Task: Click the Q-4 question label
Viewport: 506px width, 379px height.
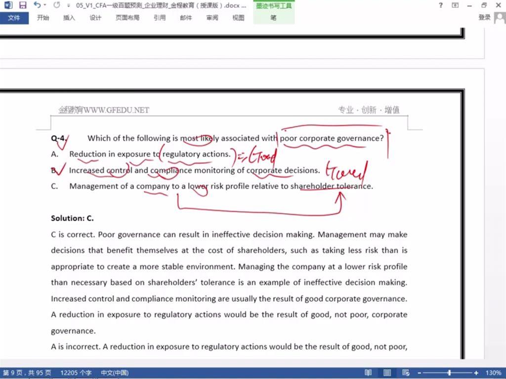Action: point(59,138)
